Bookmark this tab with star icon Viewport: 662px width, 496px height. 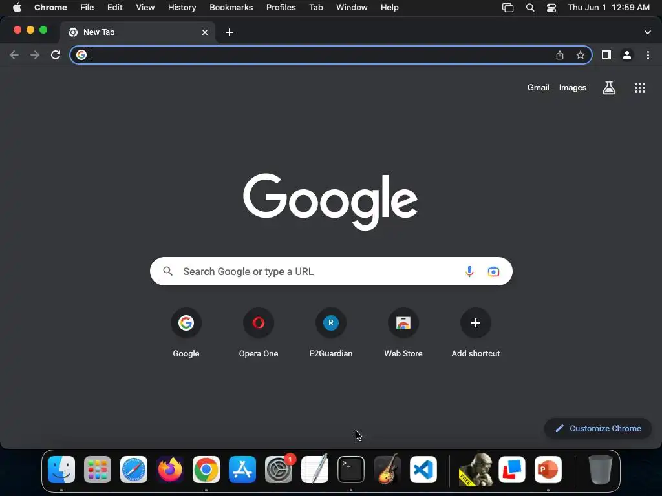581,55
